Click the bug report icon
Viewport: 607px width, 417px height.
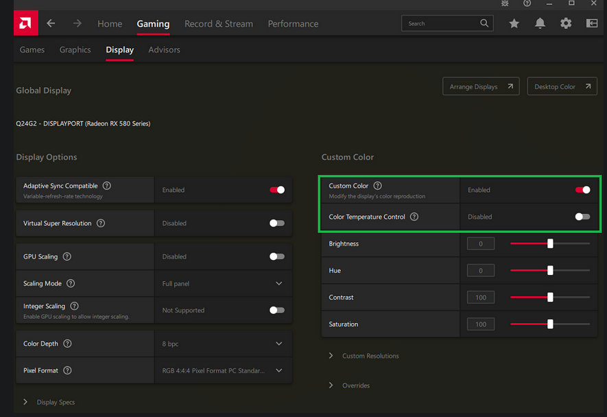click(x=505, y=3)
